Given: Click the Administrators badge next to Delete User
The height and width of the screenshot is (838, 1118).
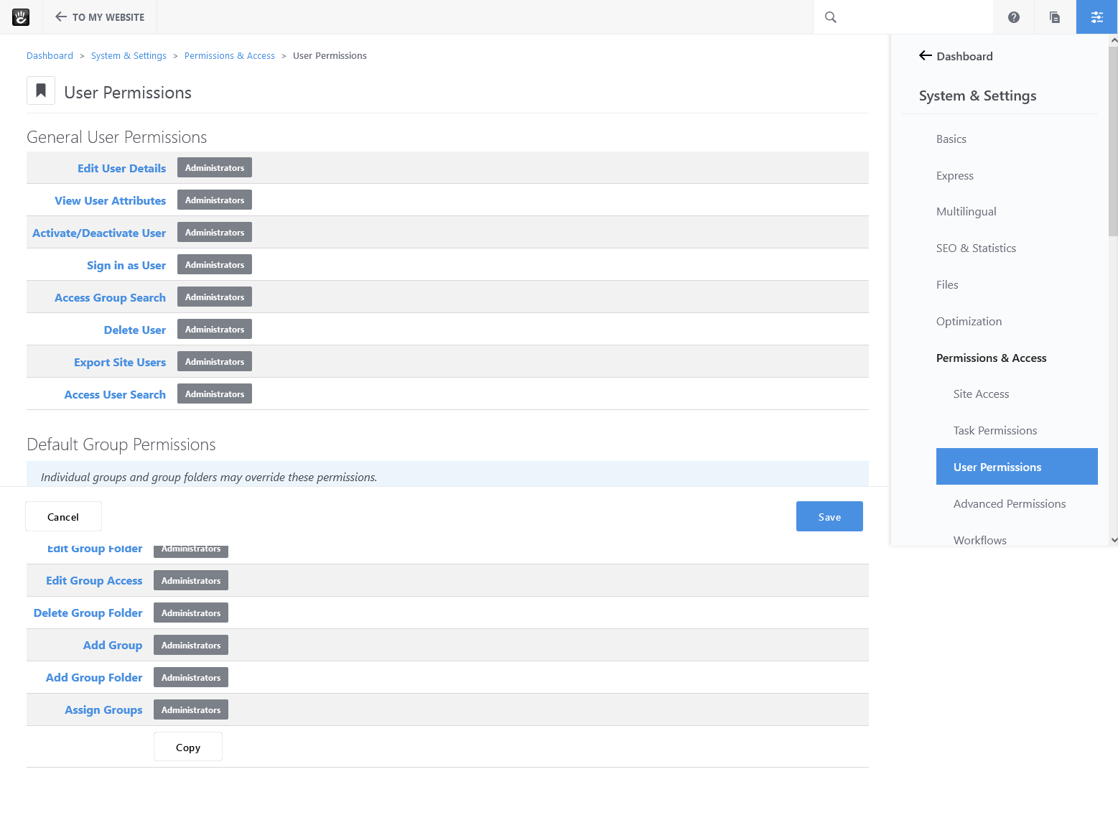Looking at the screenshot, I should click(x=214, y=329).
